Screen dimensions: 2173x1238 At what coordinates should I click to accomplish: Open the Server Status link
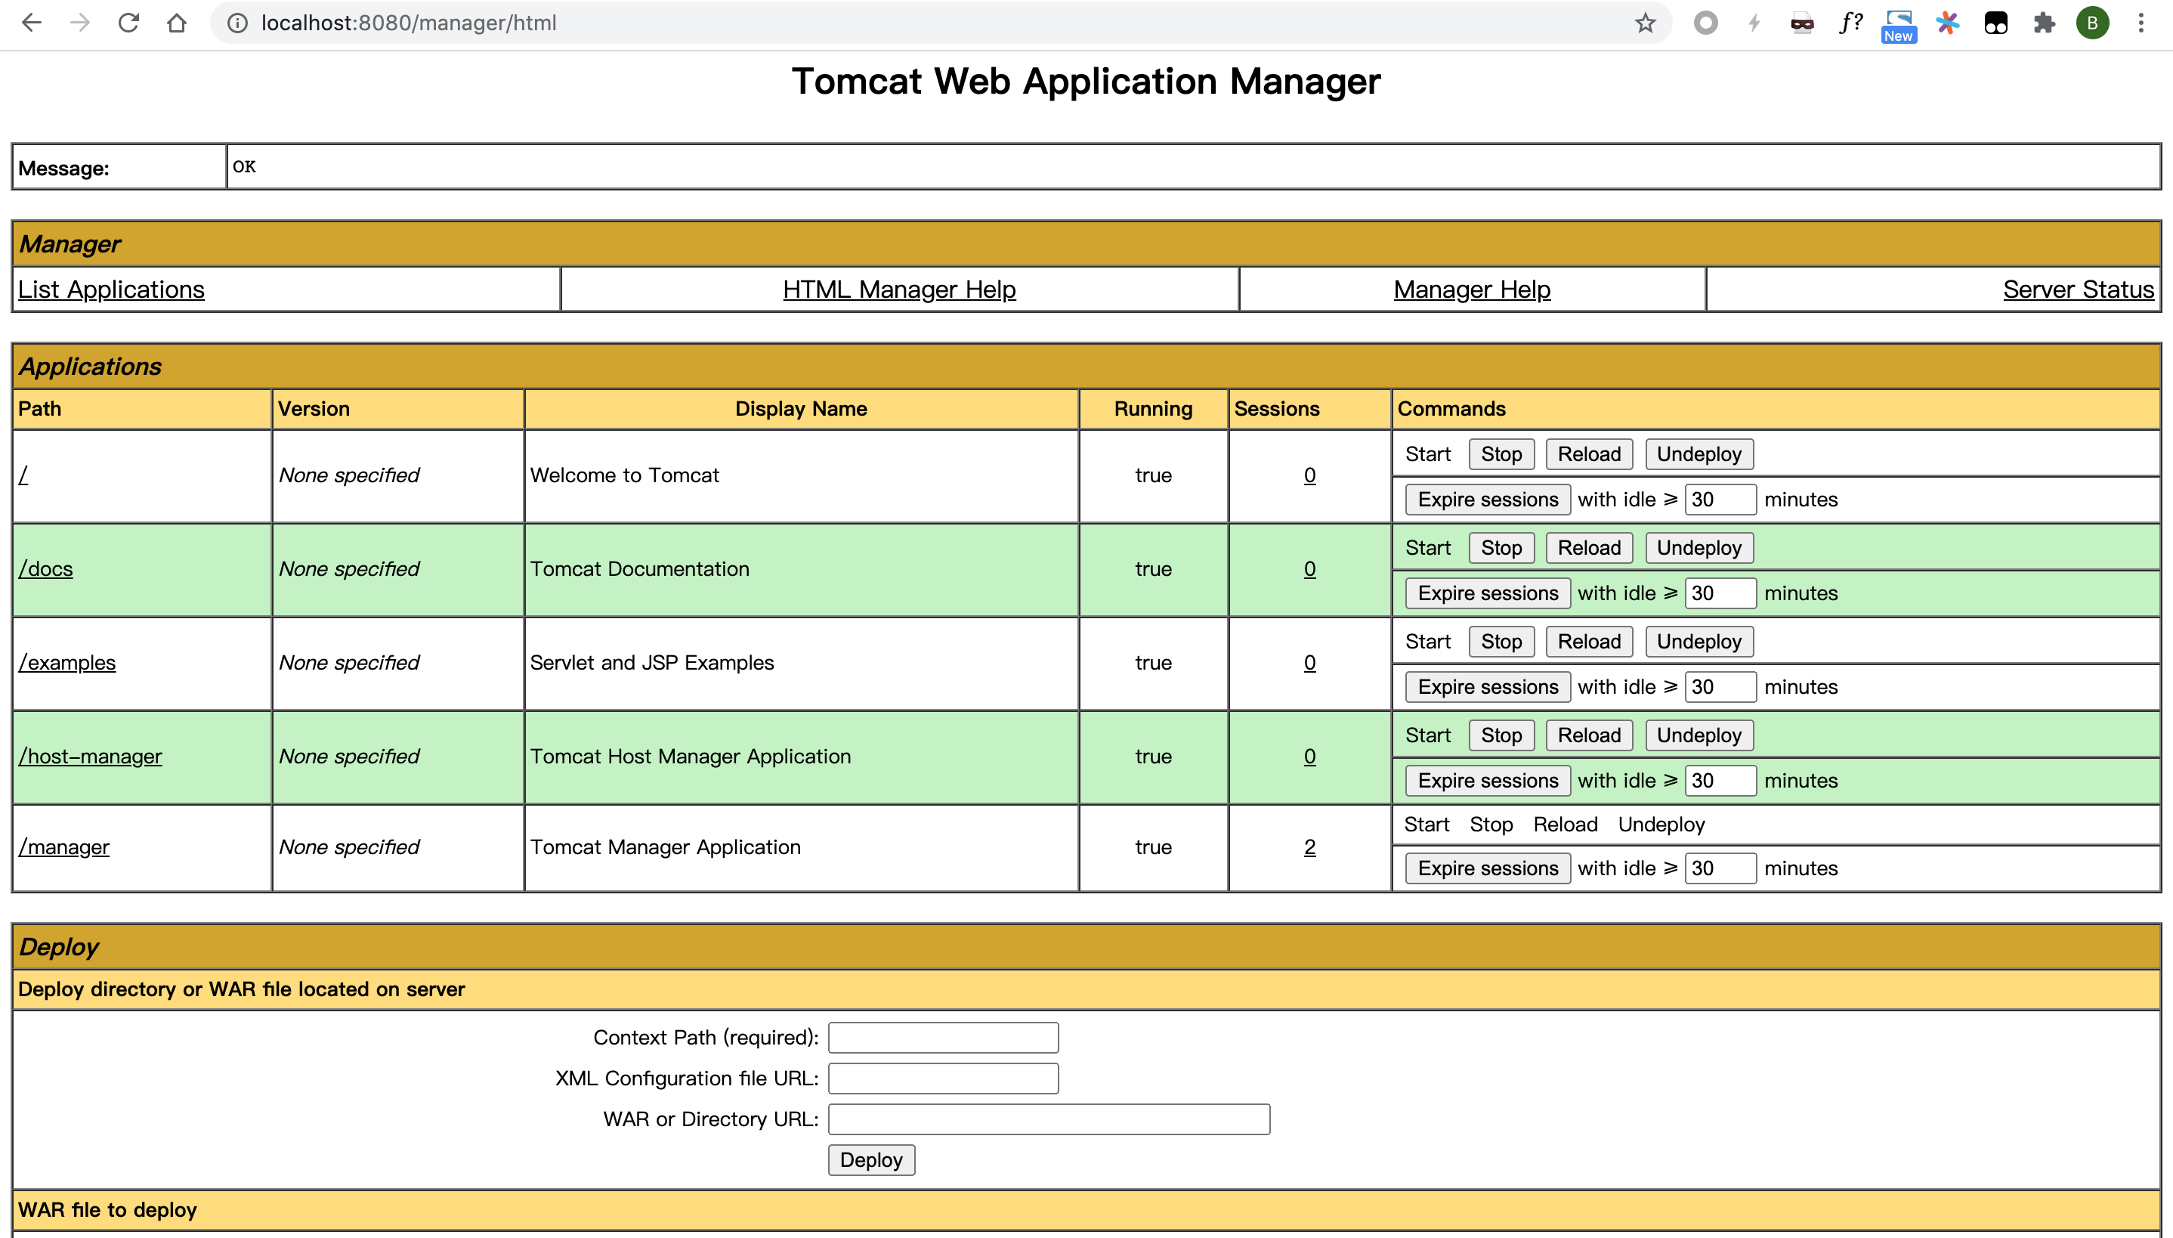[x=2078, y=290]
